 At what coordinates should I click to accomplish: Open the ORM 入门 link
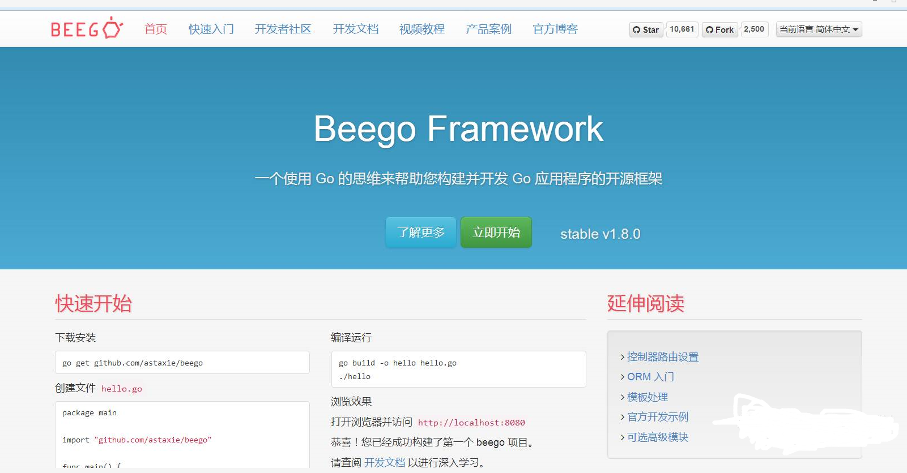pyautogui.click(x=650, y=377)
